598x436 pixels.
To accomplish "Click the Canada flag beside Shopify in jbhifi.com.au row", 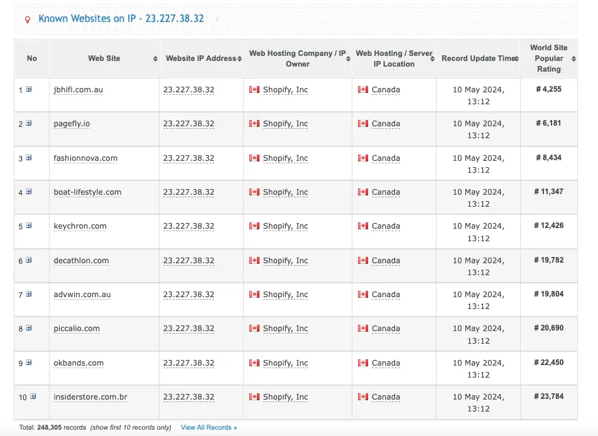I will pos(254,89).
